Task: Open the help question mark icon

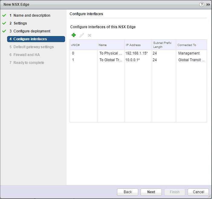Action: (202, 5)
